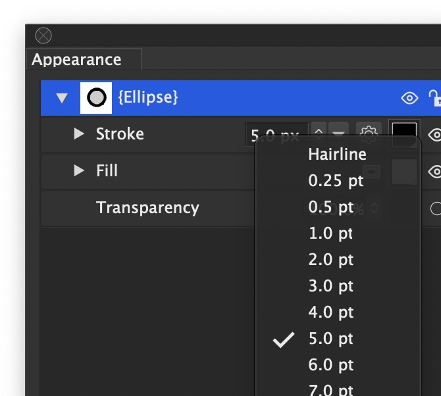Click the black stroke color swatch

coord(404,132)
